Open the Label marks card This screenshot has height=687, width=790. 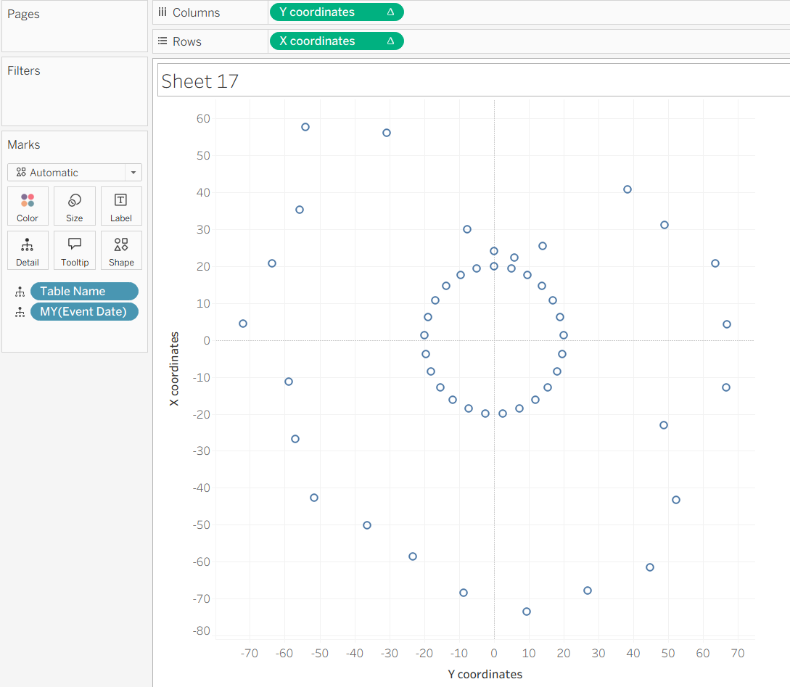(121, 207)
